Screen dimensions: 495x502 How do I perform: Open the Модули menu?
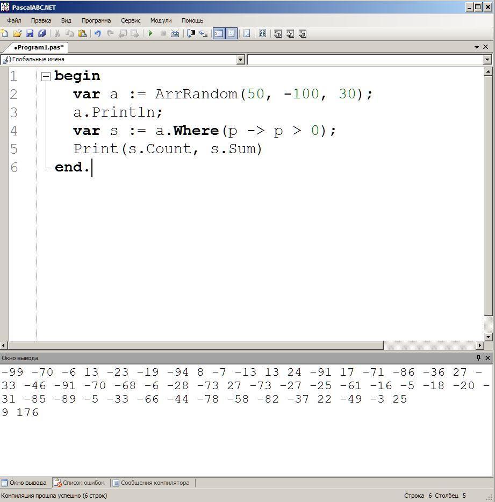click(161, 20)
